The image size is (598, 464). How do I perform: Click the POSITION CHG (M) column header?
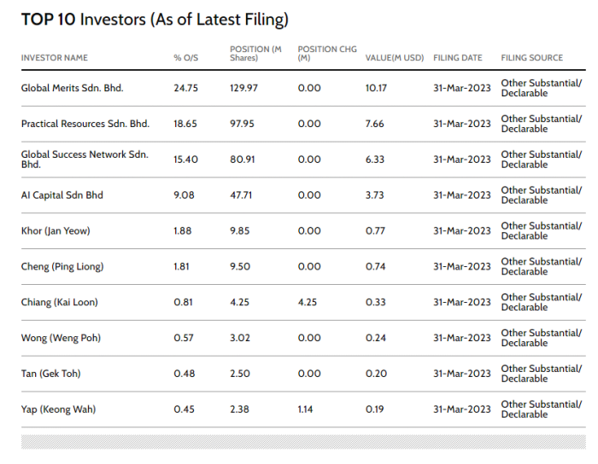coord(327,54)
